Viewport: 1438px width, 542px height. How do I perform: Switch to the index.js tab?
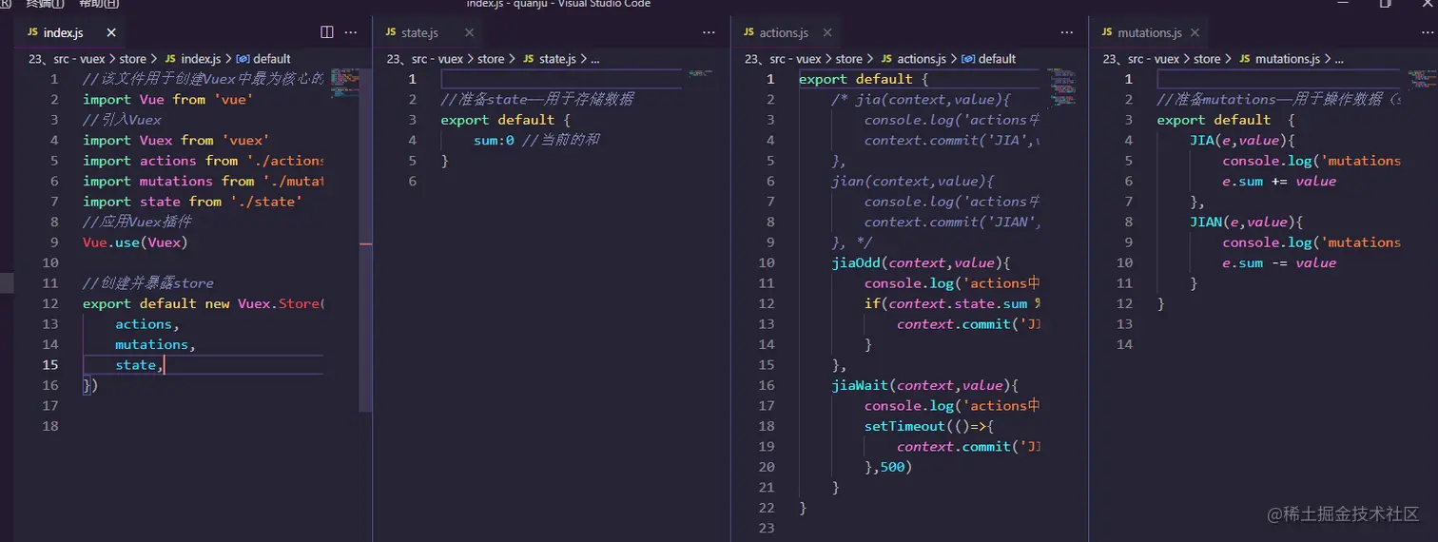[x=64, y=32]
